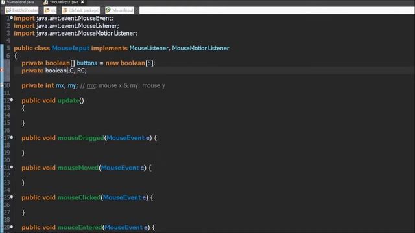This screenshot has height=233, width=415.
Task: Click the 'import java.awt.event.MouseMotionListener;' line
Action: pyautogui.click(x=75, y=33)
